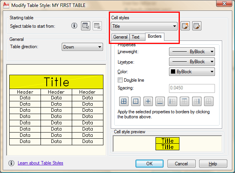Apply properties to right border

(x=196, y=102)
